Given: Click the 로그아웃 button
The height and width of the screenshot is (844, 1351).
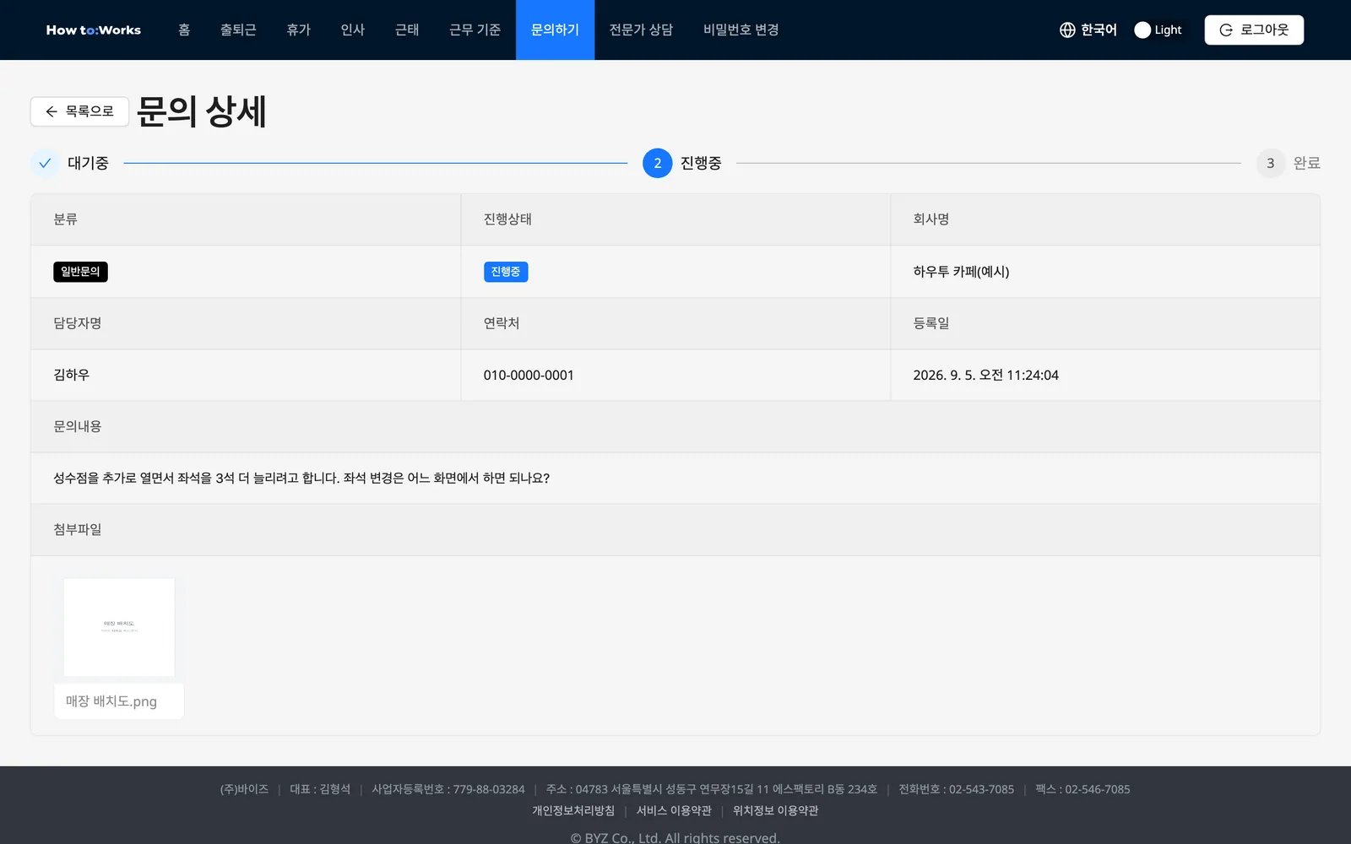Looking at the screenshot, I should coord(1254,30).
